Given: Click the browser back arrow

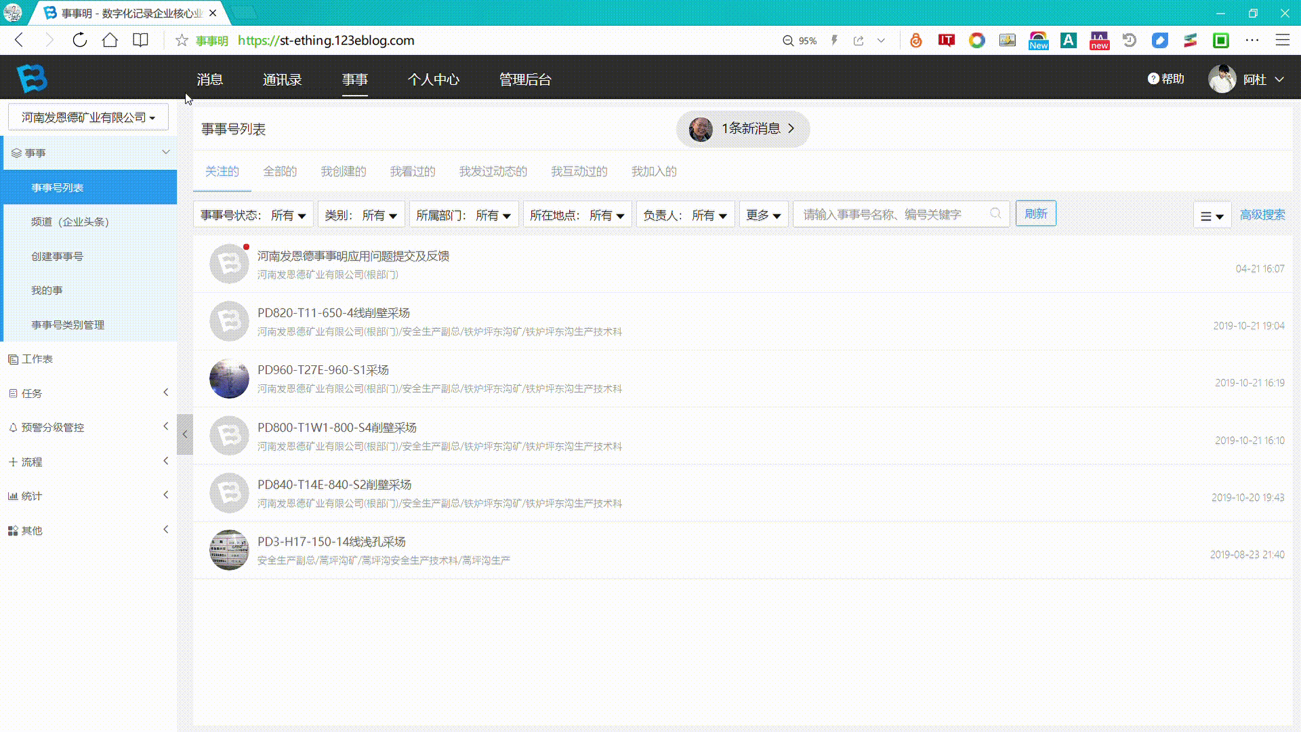Looking at the screenshot, I should (19, 41).
